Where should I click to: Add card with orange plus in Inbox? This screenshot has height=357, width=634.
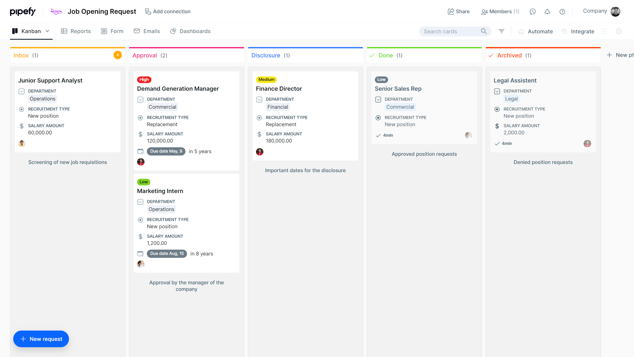point(118,55)
